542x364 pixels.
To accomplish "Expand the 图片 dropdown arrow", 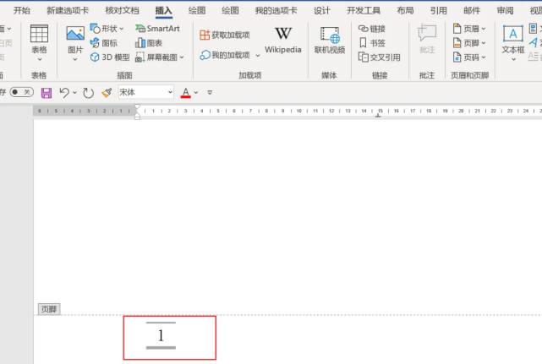I will [75, 59].
